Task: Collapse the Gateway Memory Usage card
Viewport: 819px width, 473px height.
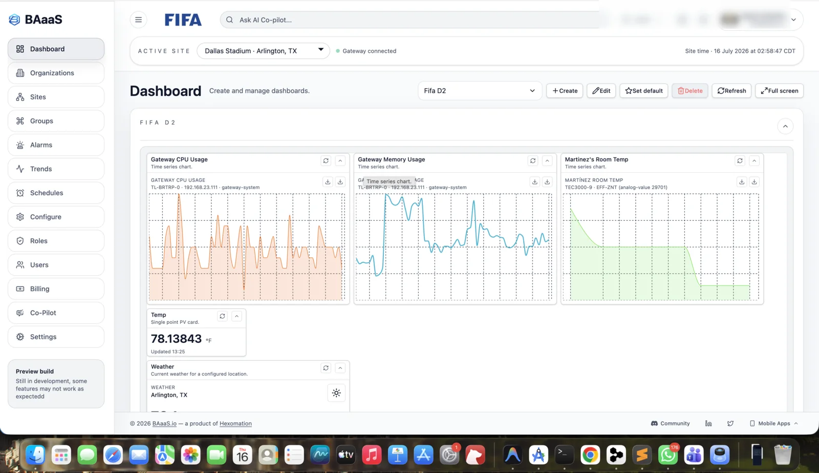Action: [x=547, y=161]
